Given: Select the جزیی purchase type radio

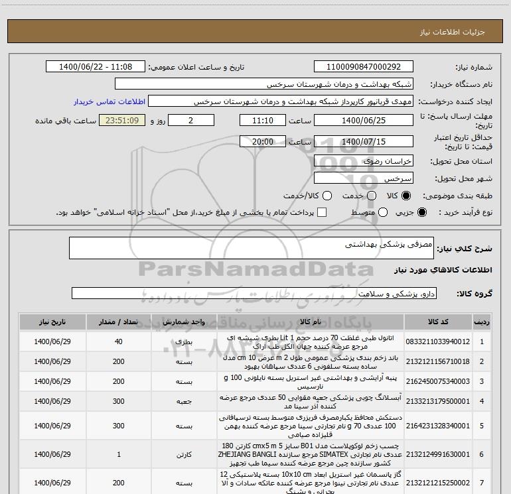Looking at the screenshot, I should click(x=422, y=212).
